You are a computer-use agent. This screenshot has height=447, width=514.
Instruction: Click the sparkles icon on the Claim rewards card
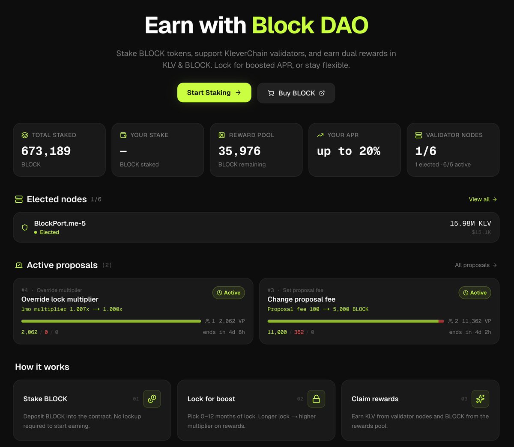480,399
